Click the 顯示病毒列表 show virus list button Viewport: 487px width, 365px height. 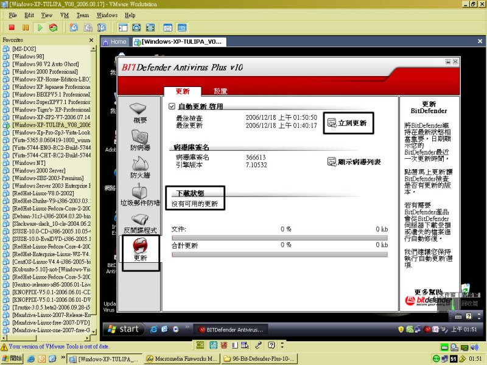[354, 162]
